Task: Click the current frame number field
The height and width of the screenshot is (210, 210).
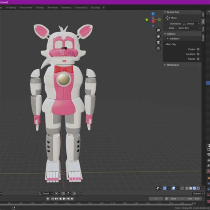Action: pyautogui.click(x=156, y=199)
